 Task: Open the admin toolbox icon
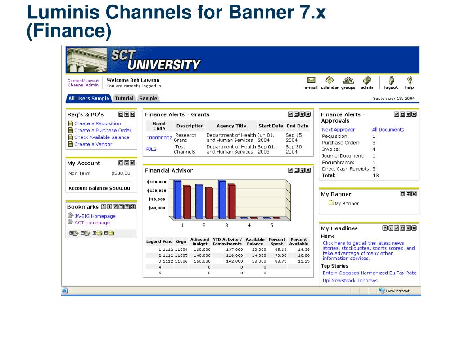[367, 80]
